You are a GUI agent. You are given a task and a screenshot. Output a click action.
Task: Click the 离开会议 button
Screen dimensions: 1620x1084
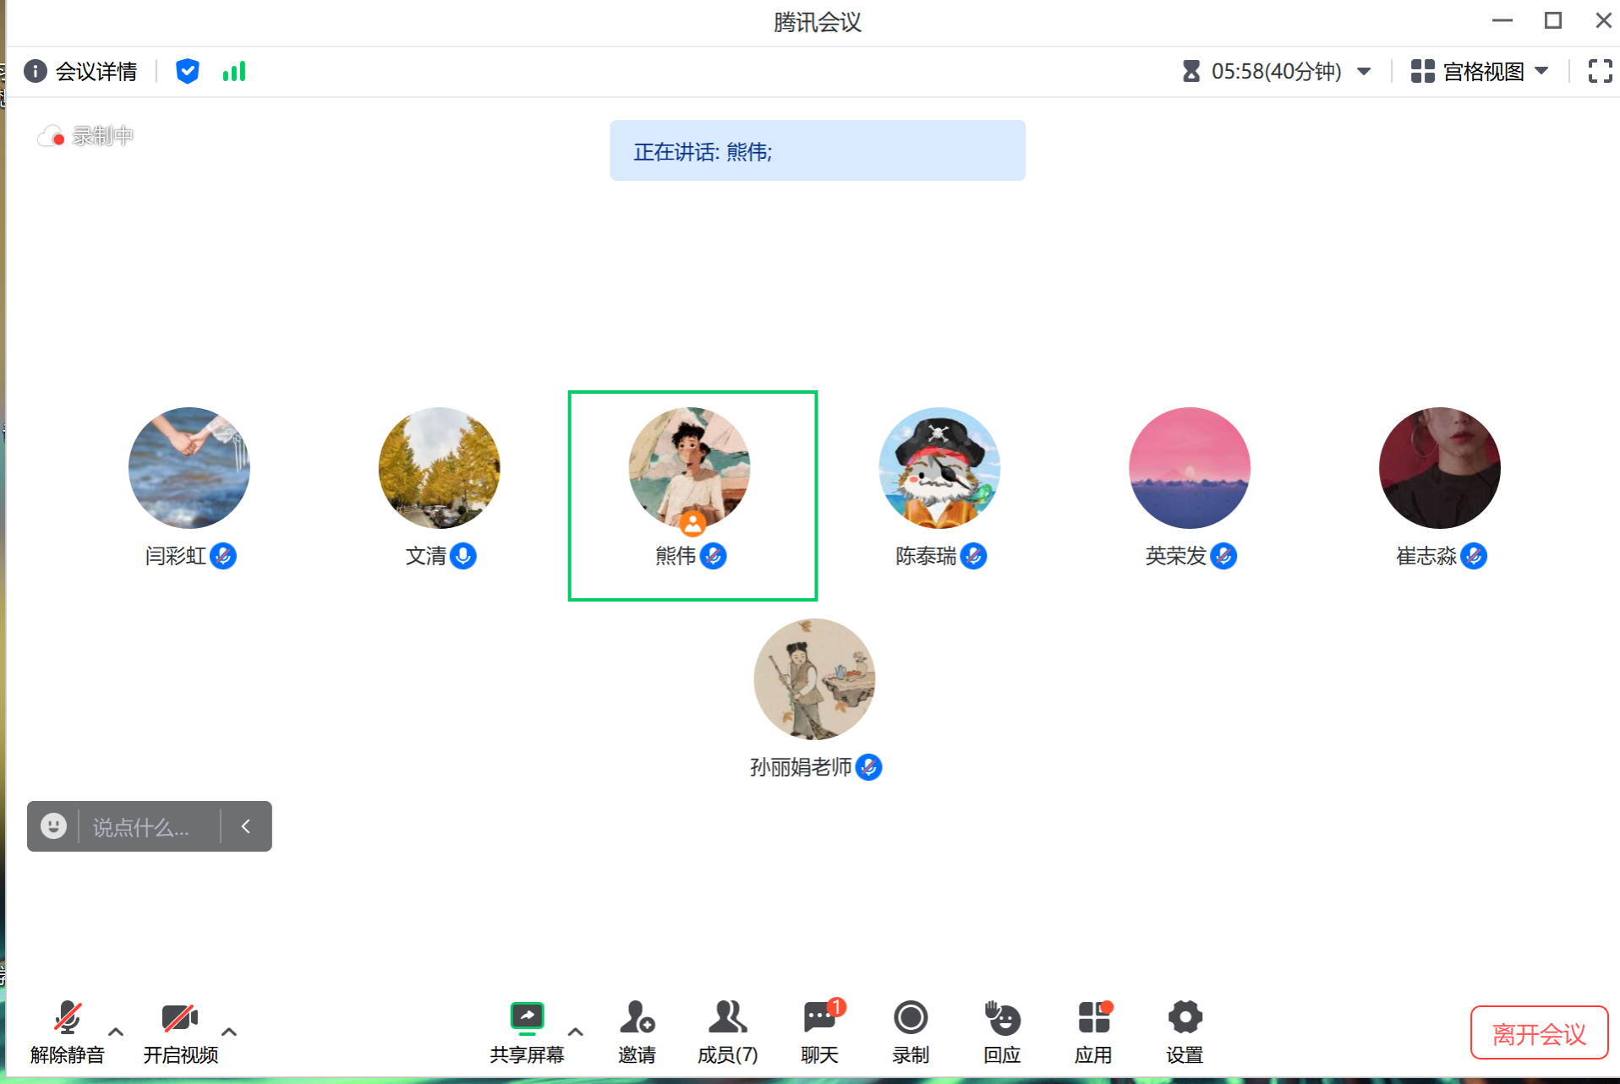coord(1539,1032)
